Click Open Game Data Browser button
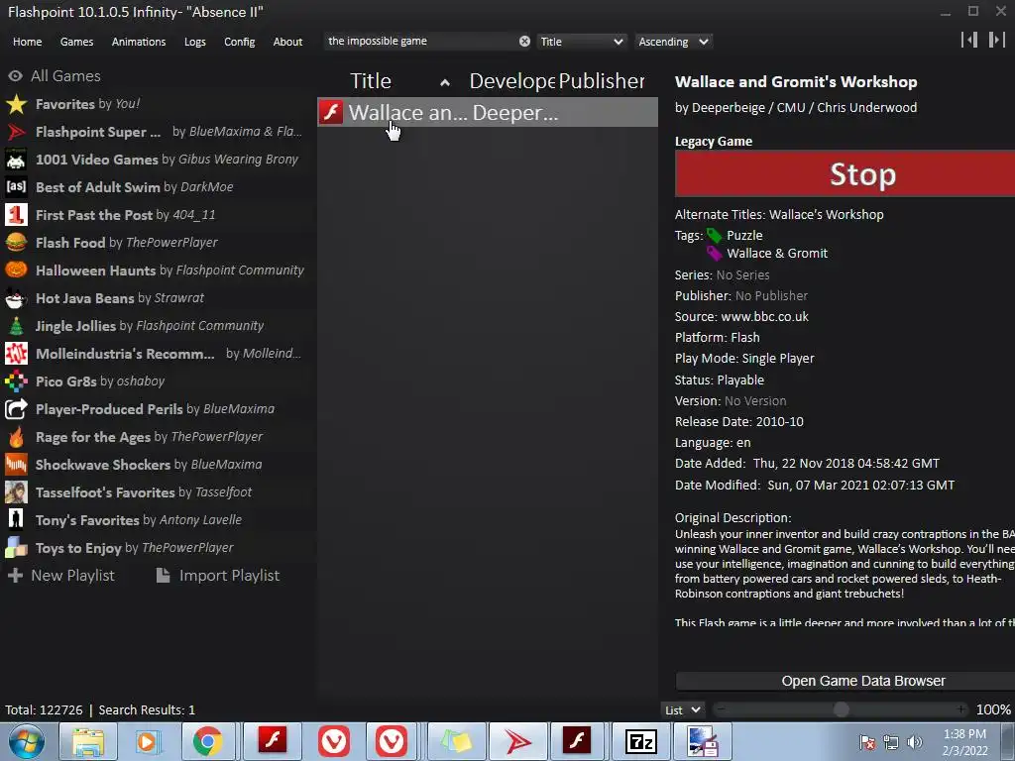This screenshot has height=761, width=1015. [x=845, y=681]
